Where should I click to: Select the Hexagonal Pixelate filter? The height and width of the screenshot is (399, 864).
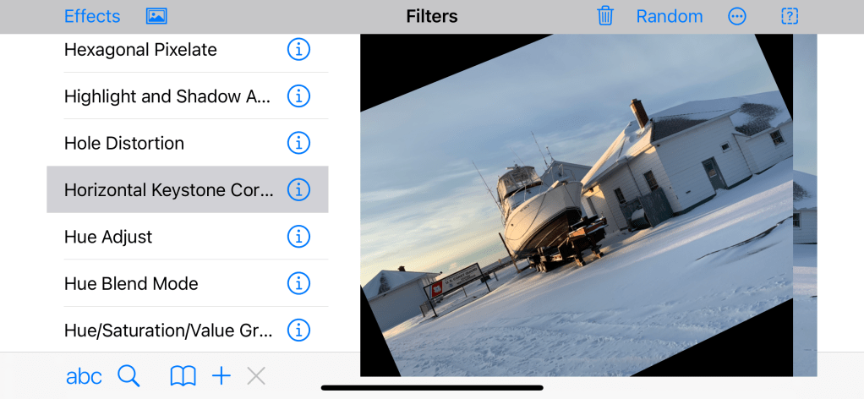pos(140,50)
